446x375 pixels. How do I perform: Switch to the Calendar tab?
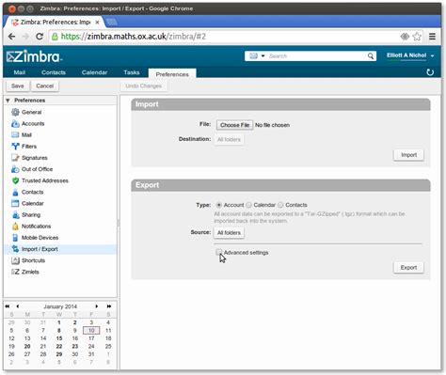[94, 72]
